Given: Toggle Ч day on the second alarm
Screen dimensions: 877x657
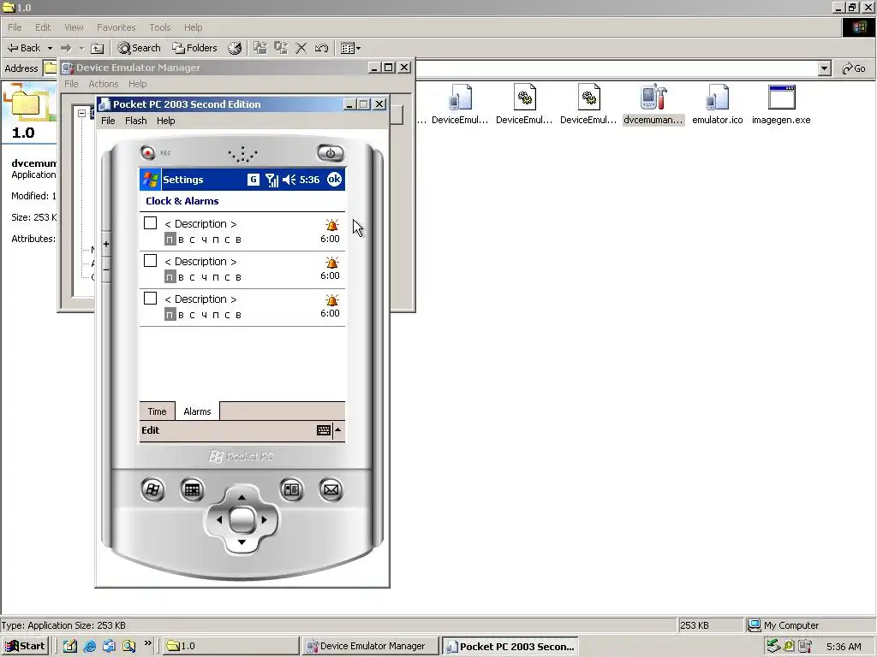Looking at the screenshot, I should (x=204, y=278).
